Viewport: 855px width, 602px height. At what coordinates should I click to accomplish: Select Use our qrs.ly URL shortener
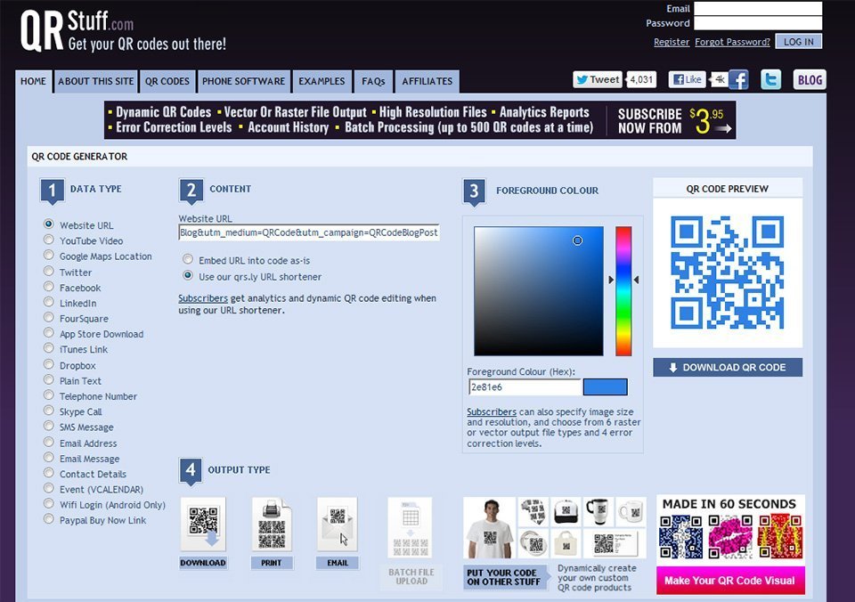188,275
